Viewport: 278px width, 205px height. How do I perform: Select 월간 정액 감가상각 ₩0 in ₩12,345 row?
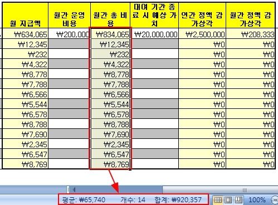[x=250, y=44]
